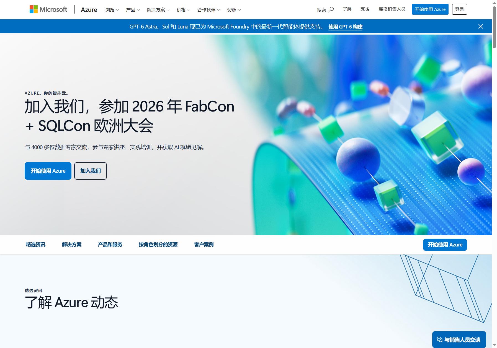The height and width of the screenshot is (348, 497).
Task: Click the FabCon + SQLCon hero heading
Action: tap(129, 116)
